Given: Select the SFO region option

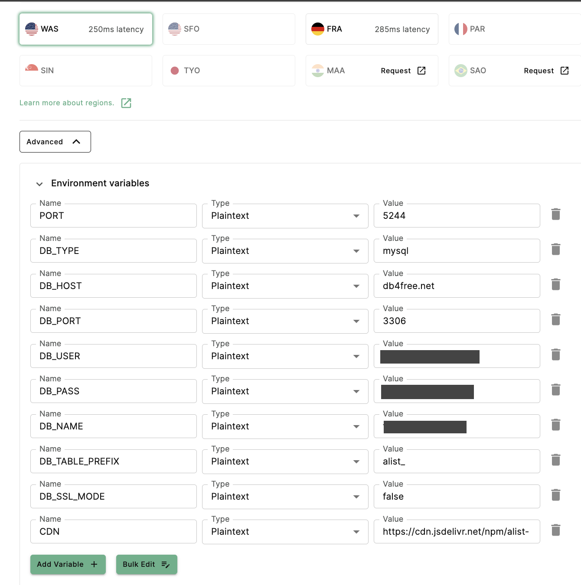Looking at the screenshot, I should 228,29.
